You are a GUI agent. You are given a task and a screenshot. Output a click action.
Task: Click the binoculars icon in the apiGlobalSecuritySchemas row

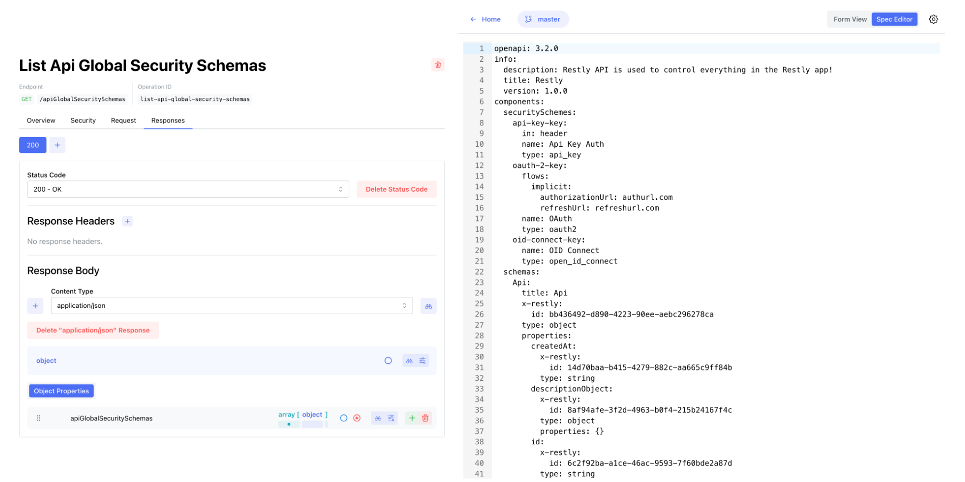point(378,418)
